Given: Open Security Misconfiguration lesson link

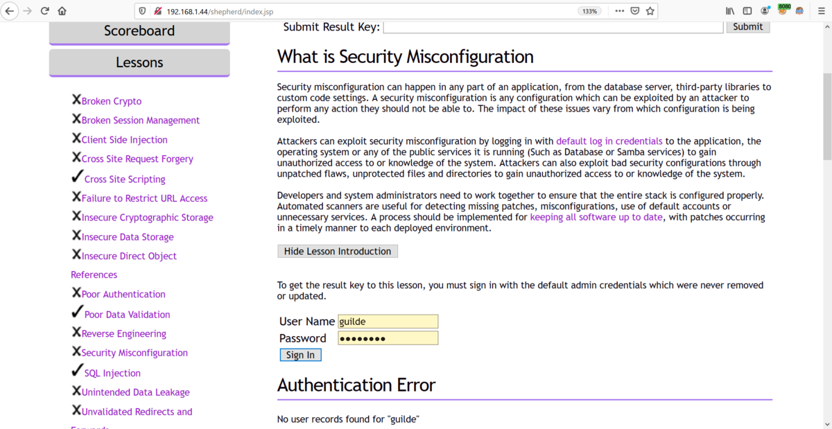Looking at the screenshot, I should 135,353.
